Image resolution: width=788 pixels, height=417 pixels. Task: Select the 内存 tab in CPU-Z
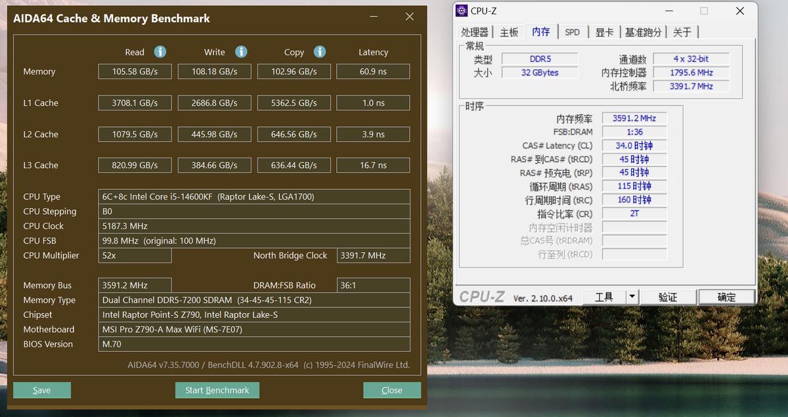[x=541, y=31]
